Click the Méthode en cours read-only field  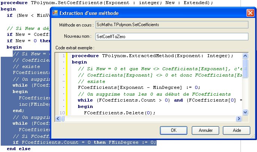click(172, 24)
